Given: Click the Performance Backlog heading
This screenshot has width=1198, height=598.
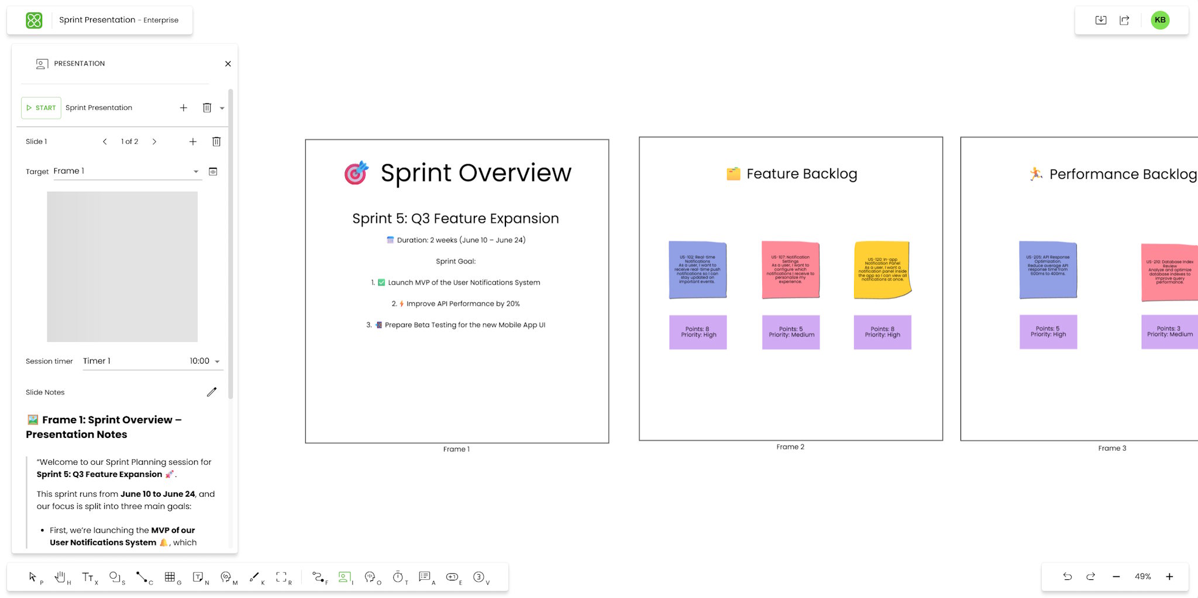Looking at the screenshot, I should coord(1123,174).
